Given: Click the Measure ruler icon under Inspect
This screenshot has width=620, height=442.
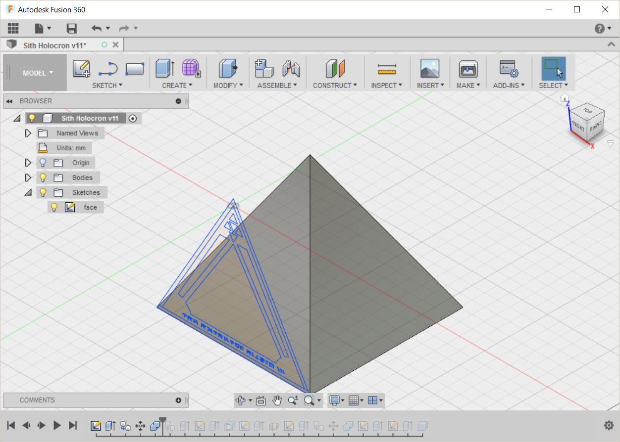Looking at the screenshot, I should (387, 69).
